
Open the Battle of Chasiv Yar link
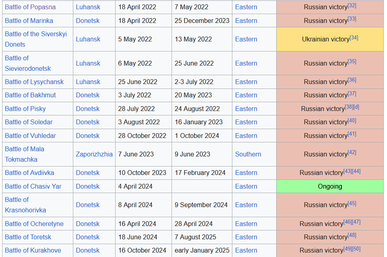click(x=33, y=186)
